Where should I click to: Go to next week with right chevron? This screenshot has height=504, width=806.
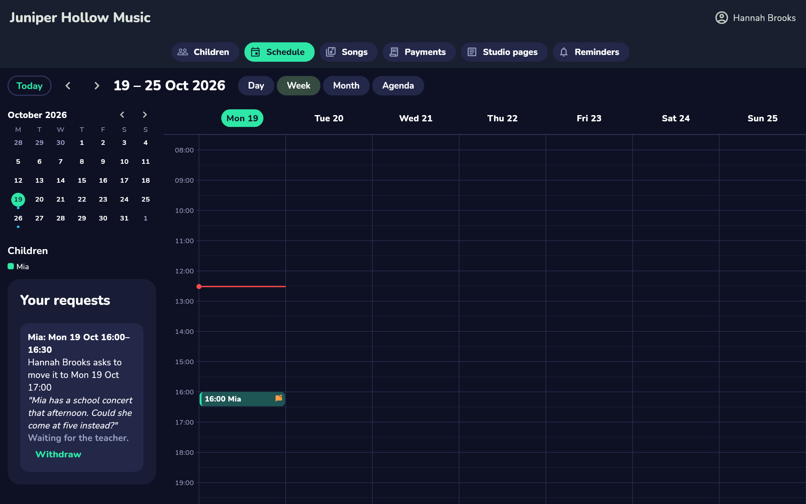tap(97, 86)
